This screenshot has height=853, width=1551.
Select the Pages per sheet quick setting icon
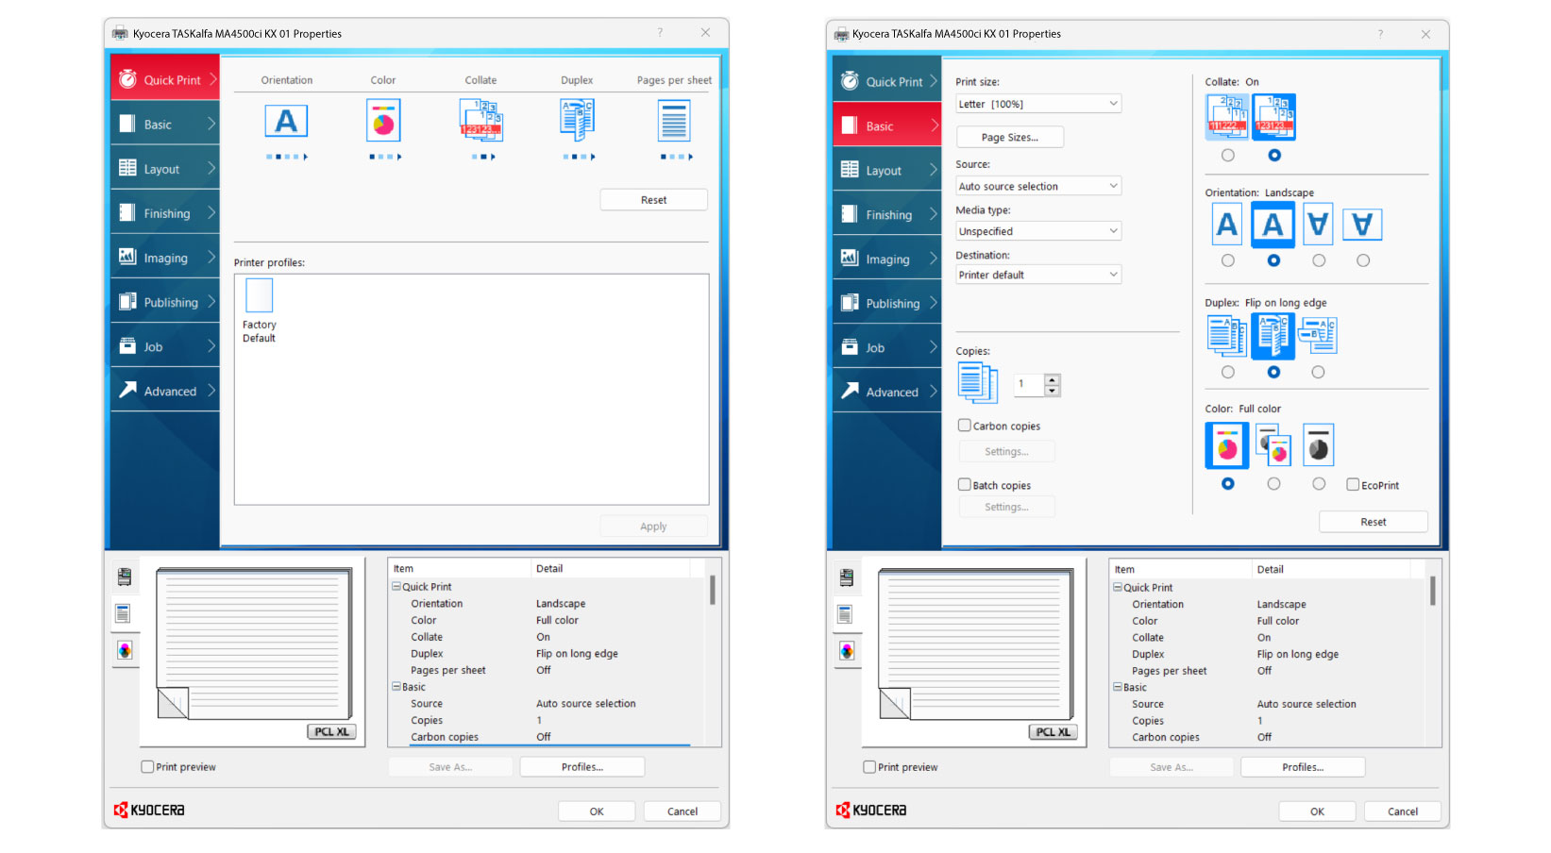(674, 121)
